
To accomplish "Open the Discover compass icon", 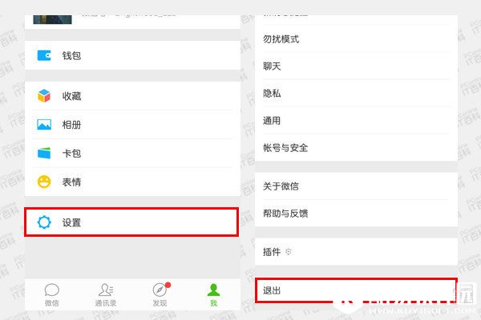I will pos(160,290).
